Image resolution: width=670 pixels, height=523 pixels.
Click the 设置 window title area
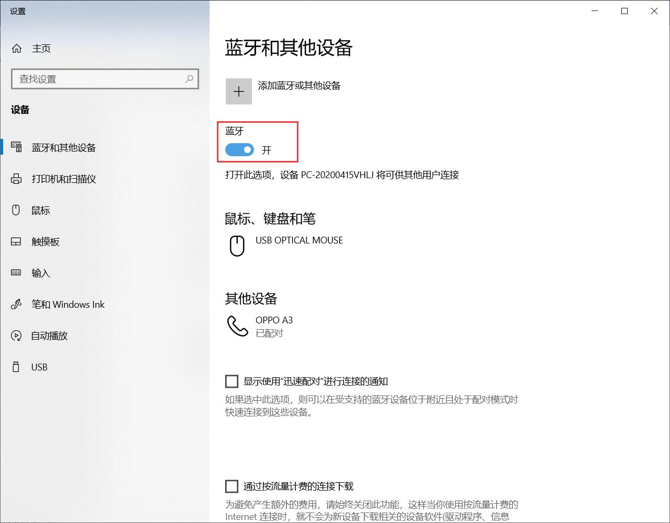(17, 10)
